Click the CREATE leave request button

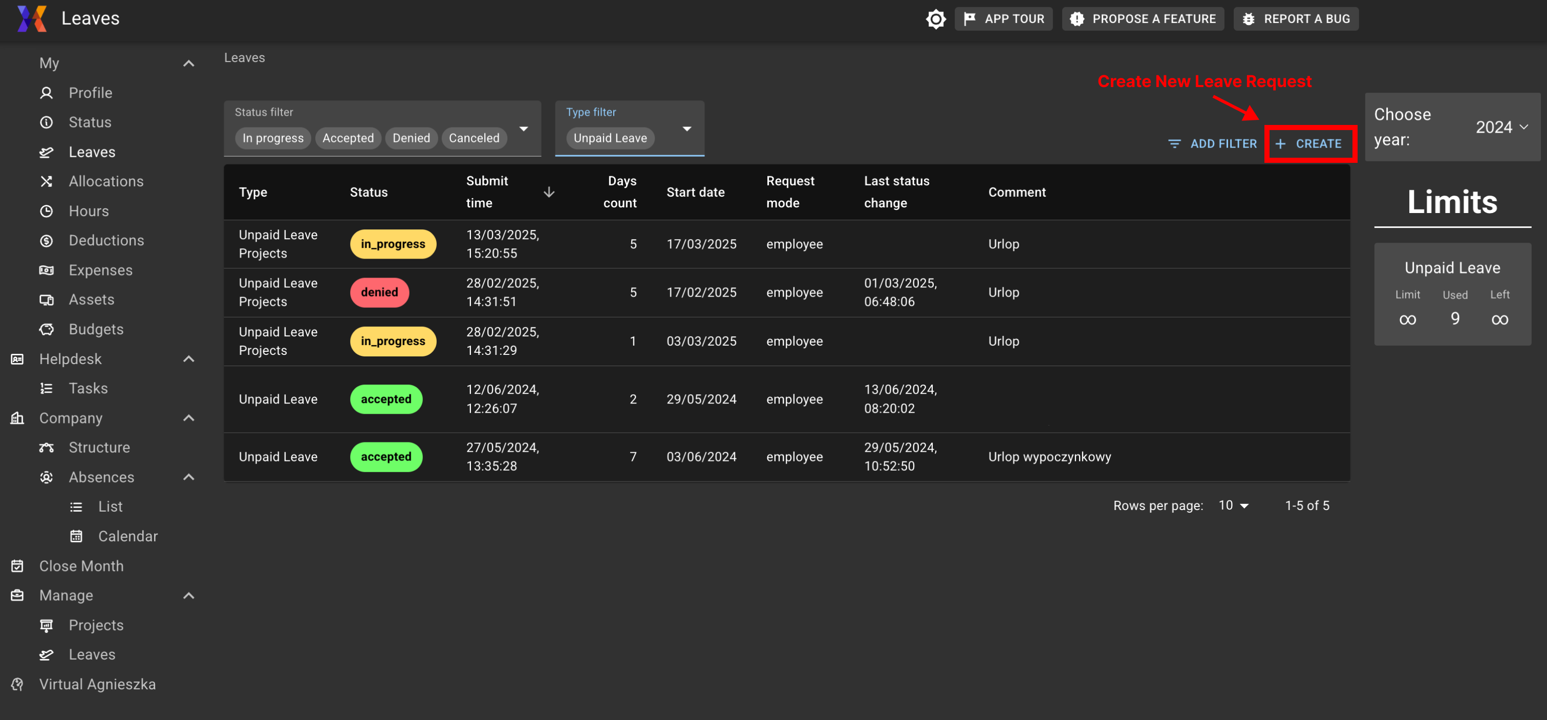(1309, 143)
